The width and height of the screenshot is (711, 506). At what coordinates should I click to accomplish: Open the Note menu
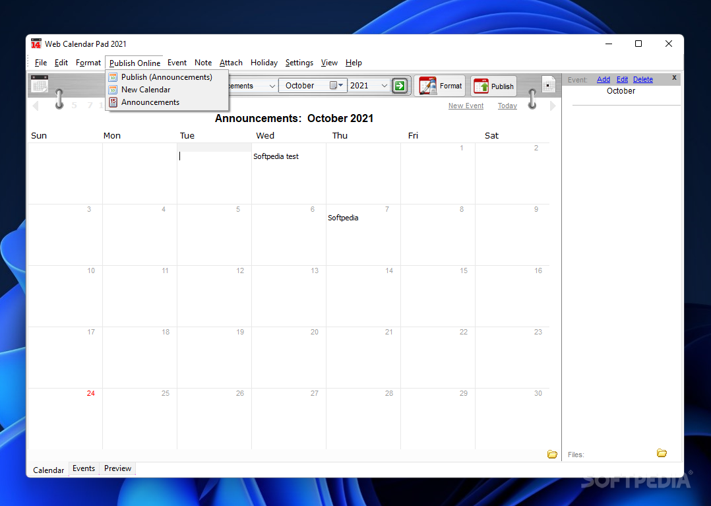[203, 63]
